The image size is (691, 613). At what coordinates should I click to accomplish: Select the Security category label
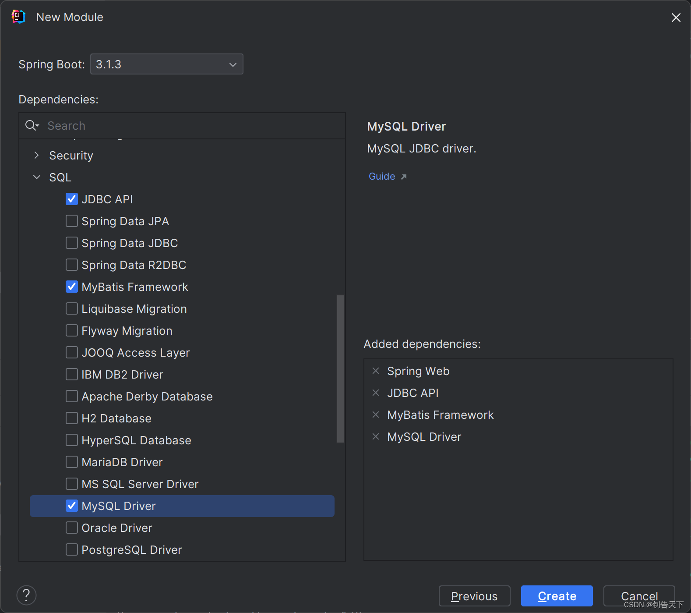(71, 156)
